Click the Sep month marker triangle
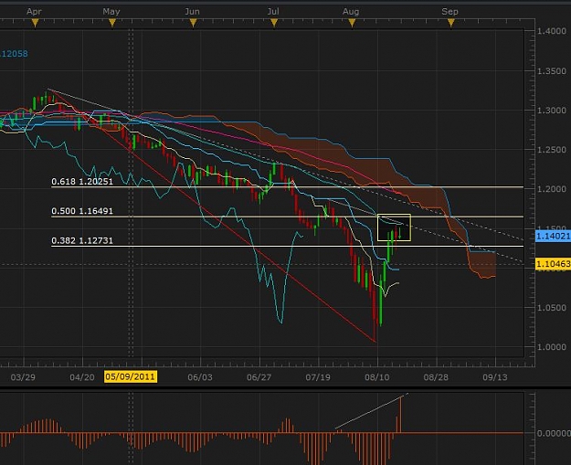 point(450,24)
